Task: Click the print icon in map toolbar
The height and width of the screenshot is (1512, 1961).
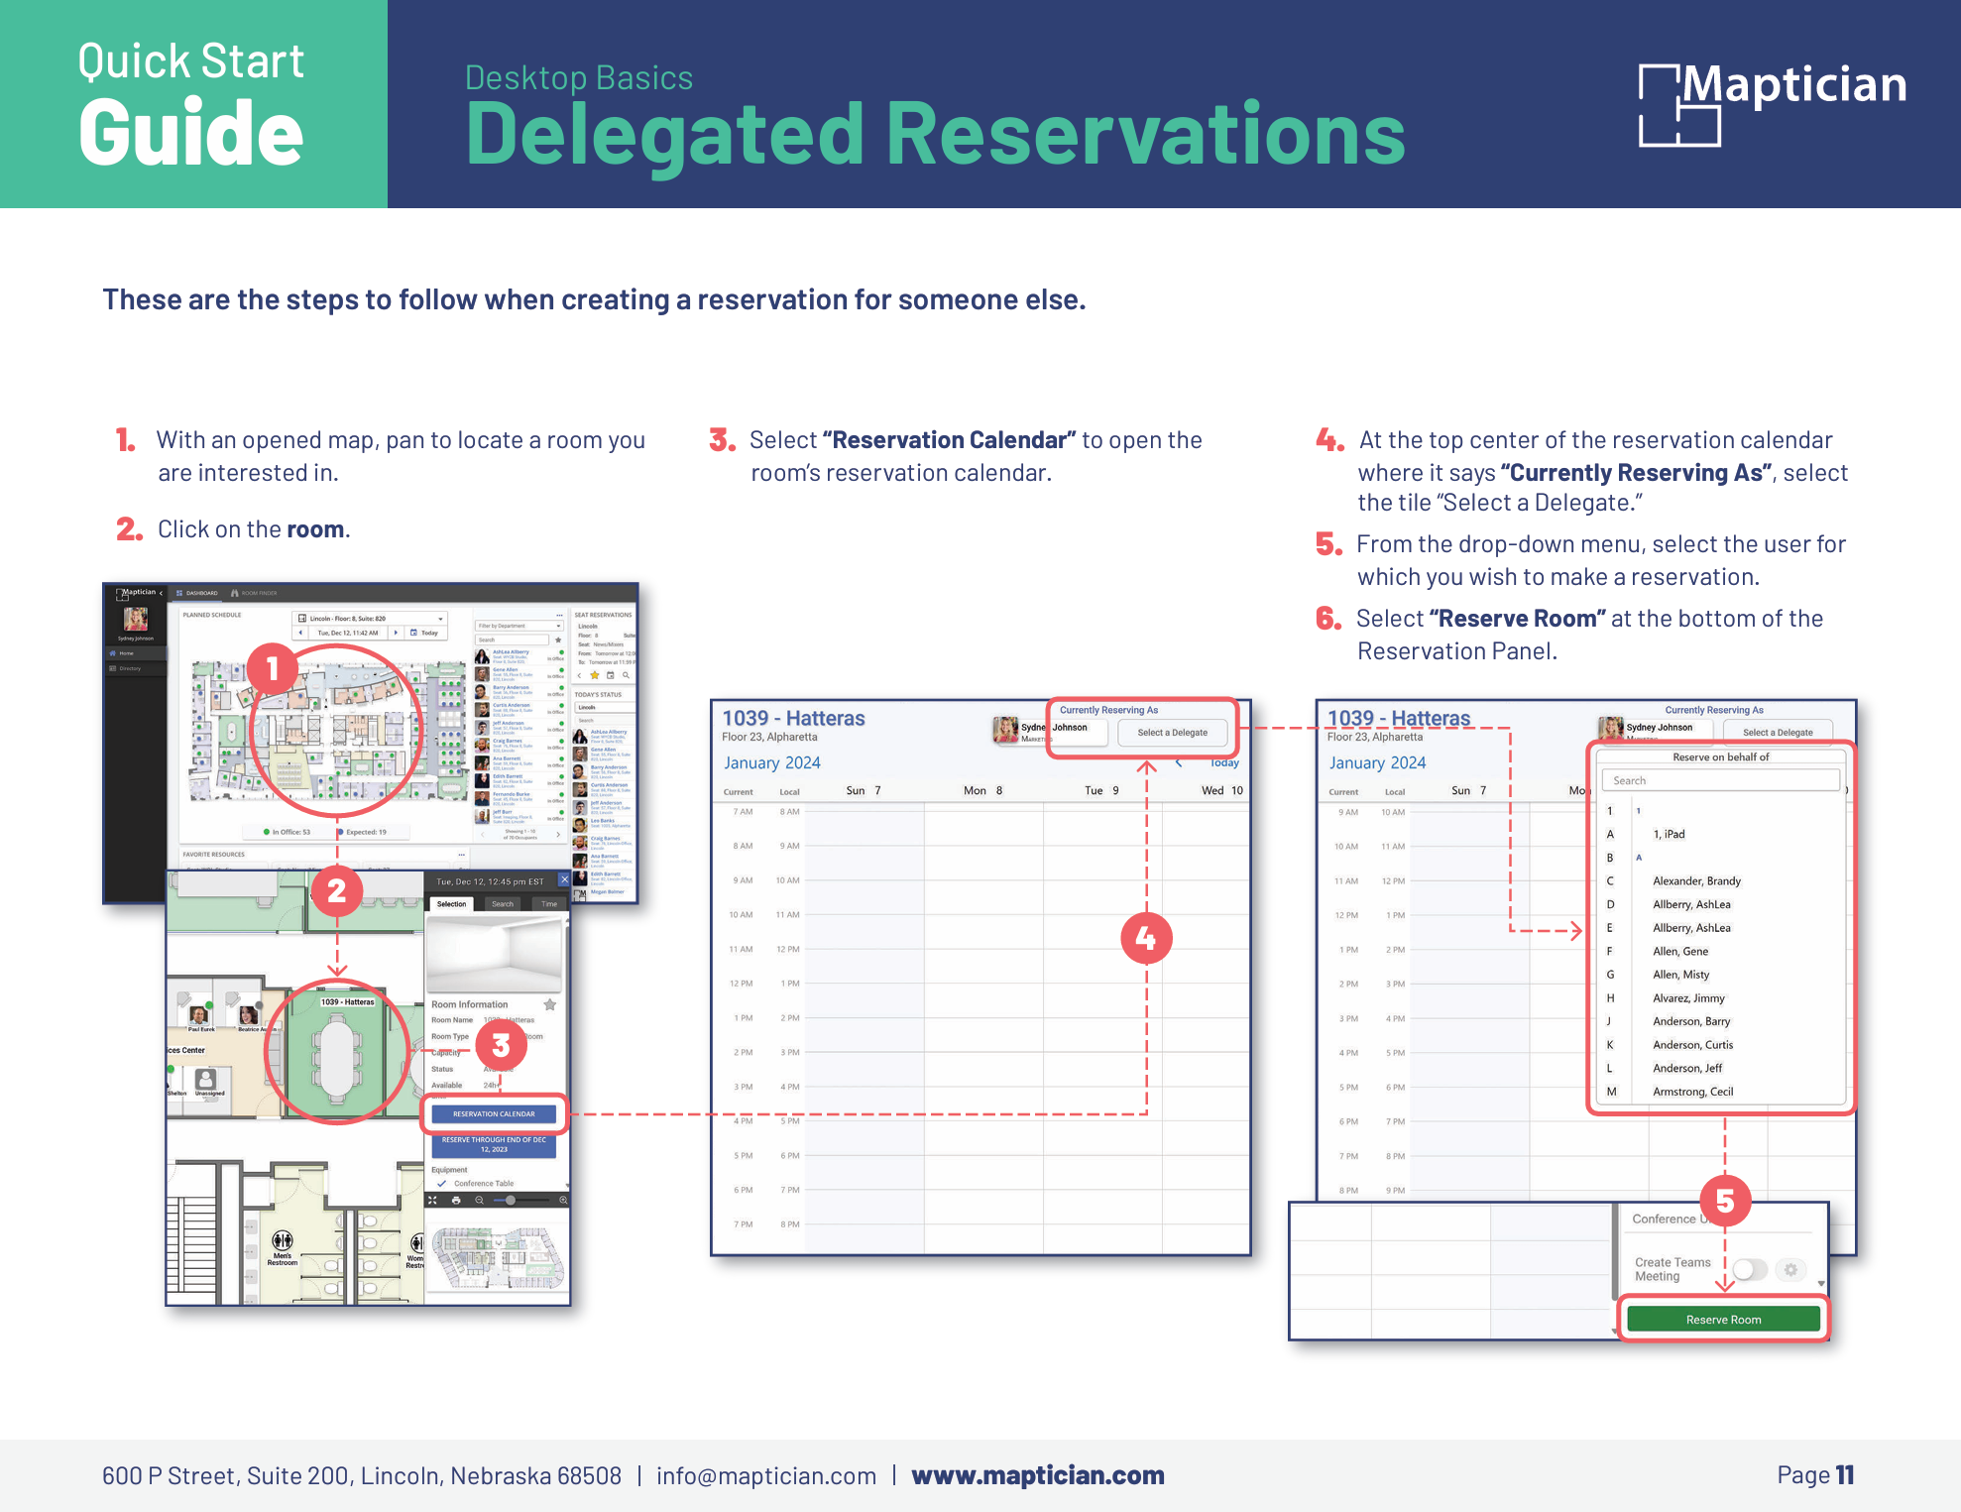Action: tap(456, 1200)
